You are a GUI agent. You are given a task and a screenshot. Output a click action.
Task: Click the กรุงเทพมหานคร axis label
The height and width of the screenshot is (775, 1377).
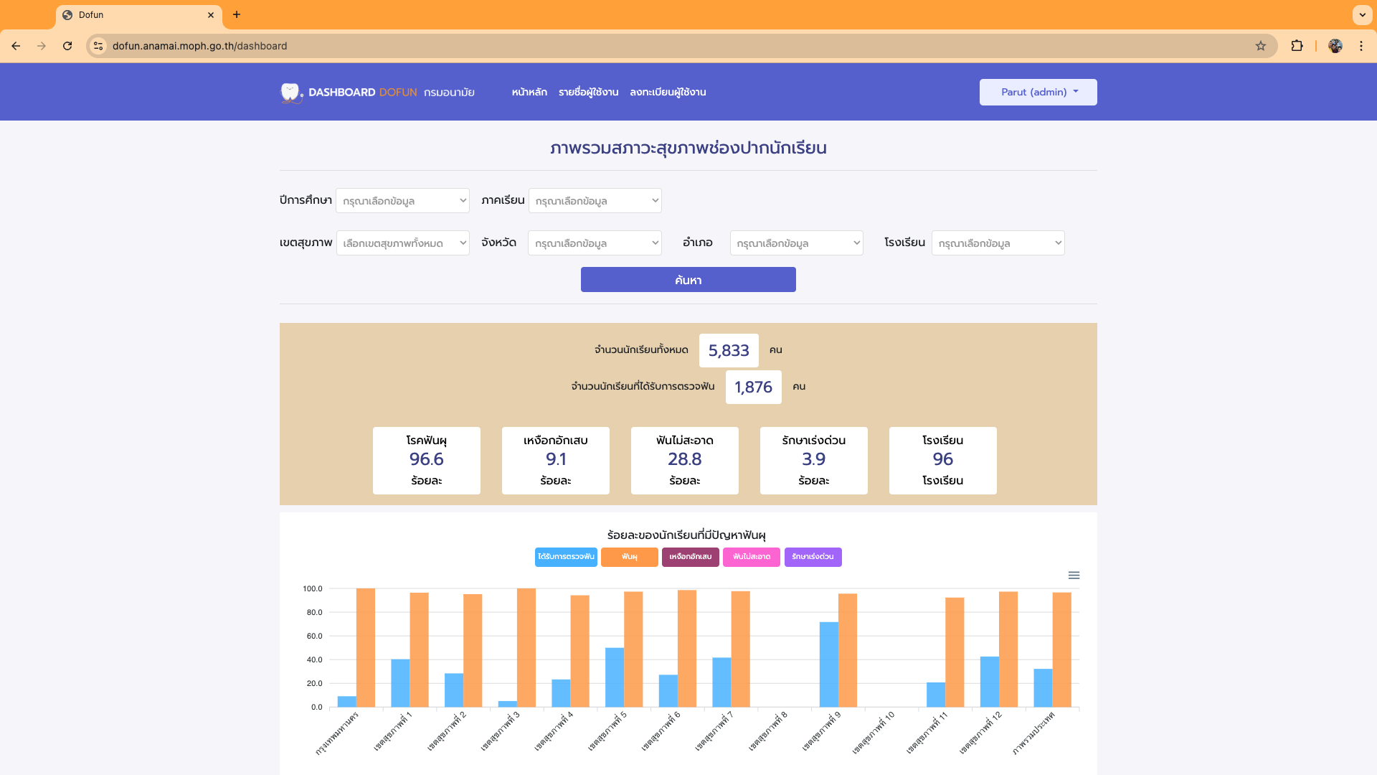337,733
